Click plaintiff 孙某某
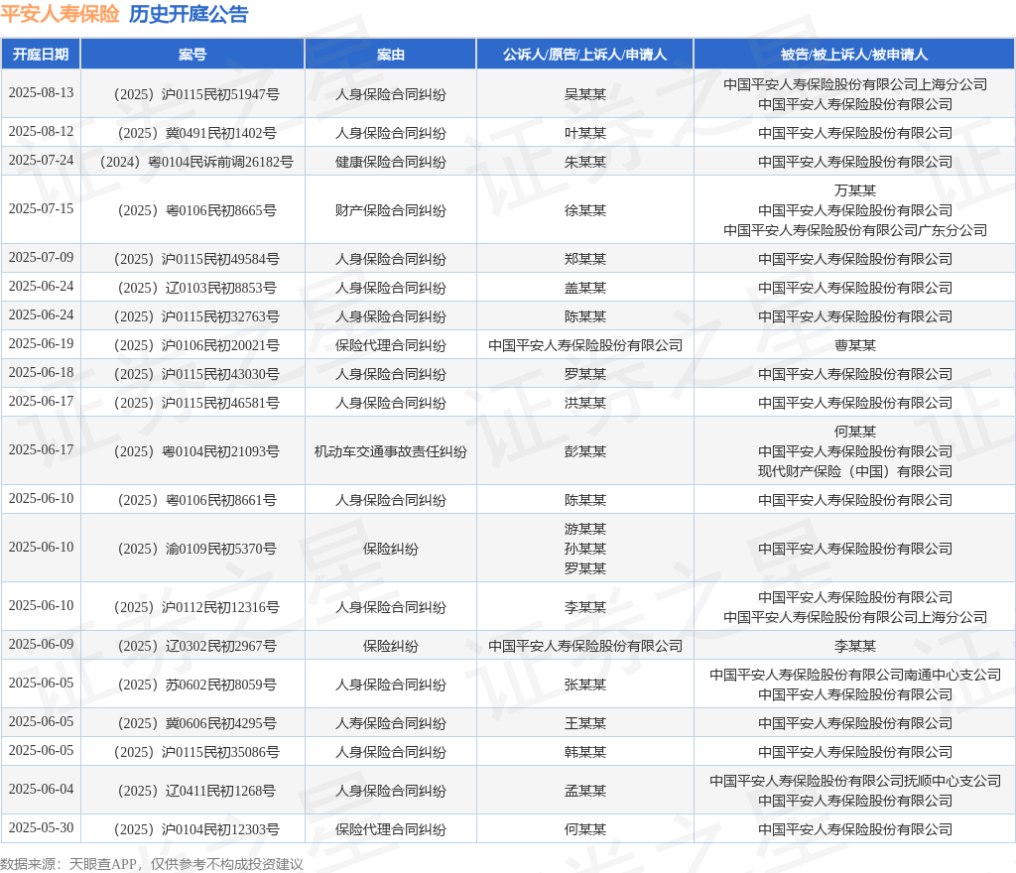Screen dimensions: 1016x873 click(x=585, y=549)
